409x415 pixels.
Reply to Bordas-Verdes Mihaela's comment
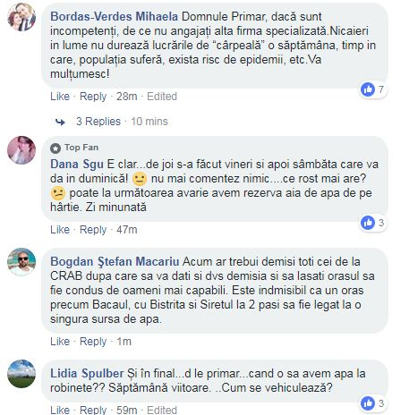(93, 97)
